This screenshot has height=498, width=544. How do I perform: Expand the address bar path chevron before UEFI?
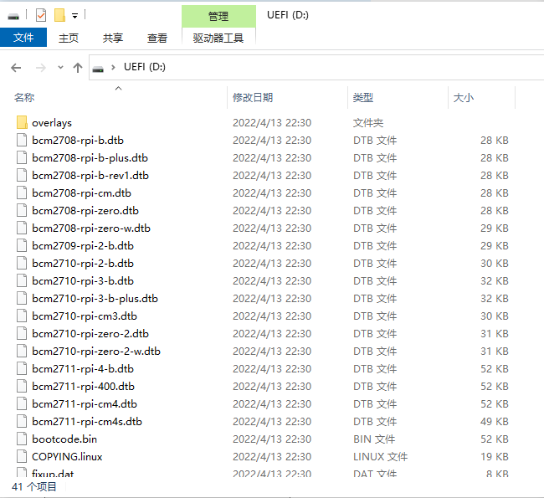click(115, 68)
